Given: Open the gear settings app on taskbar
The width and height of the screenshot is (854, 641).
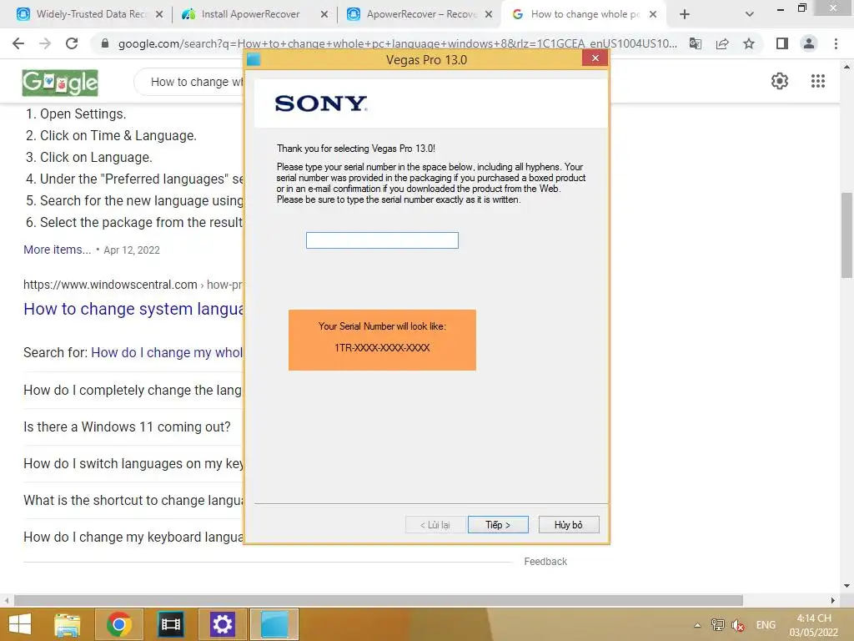Looking at the screenshot, I should pos(222,624).
